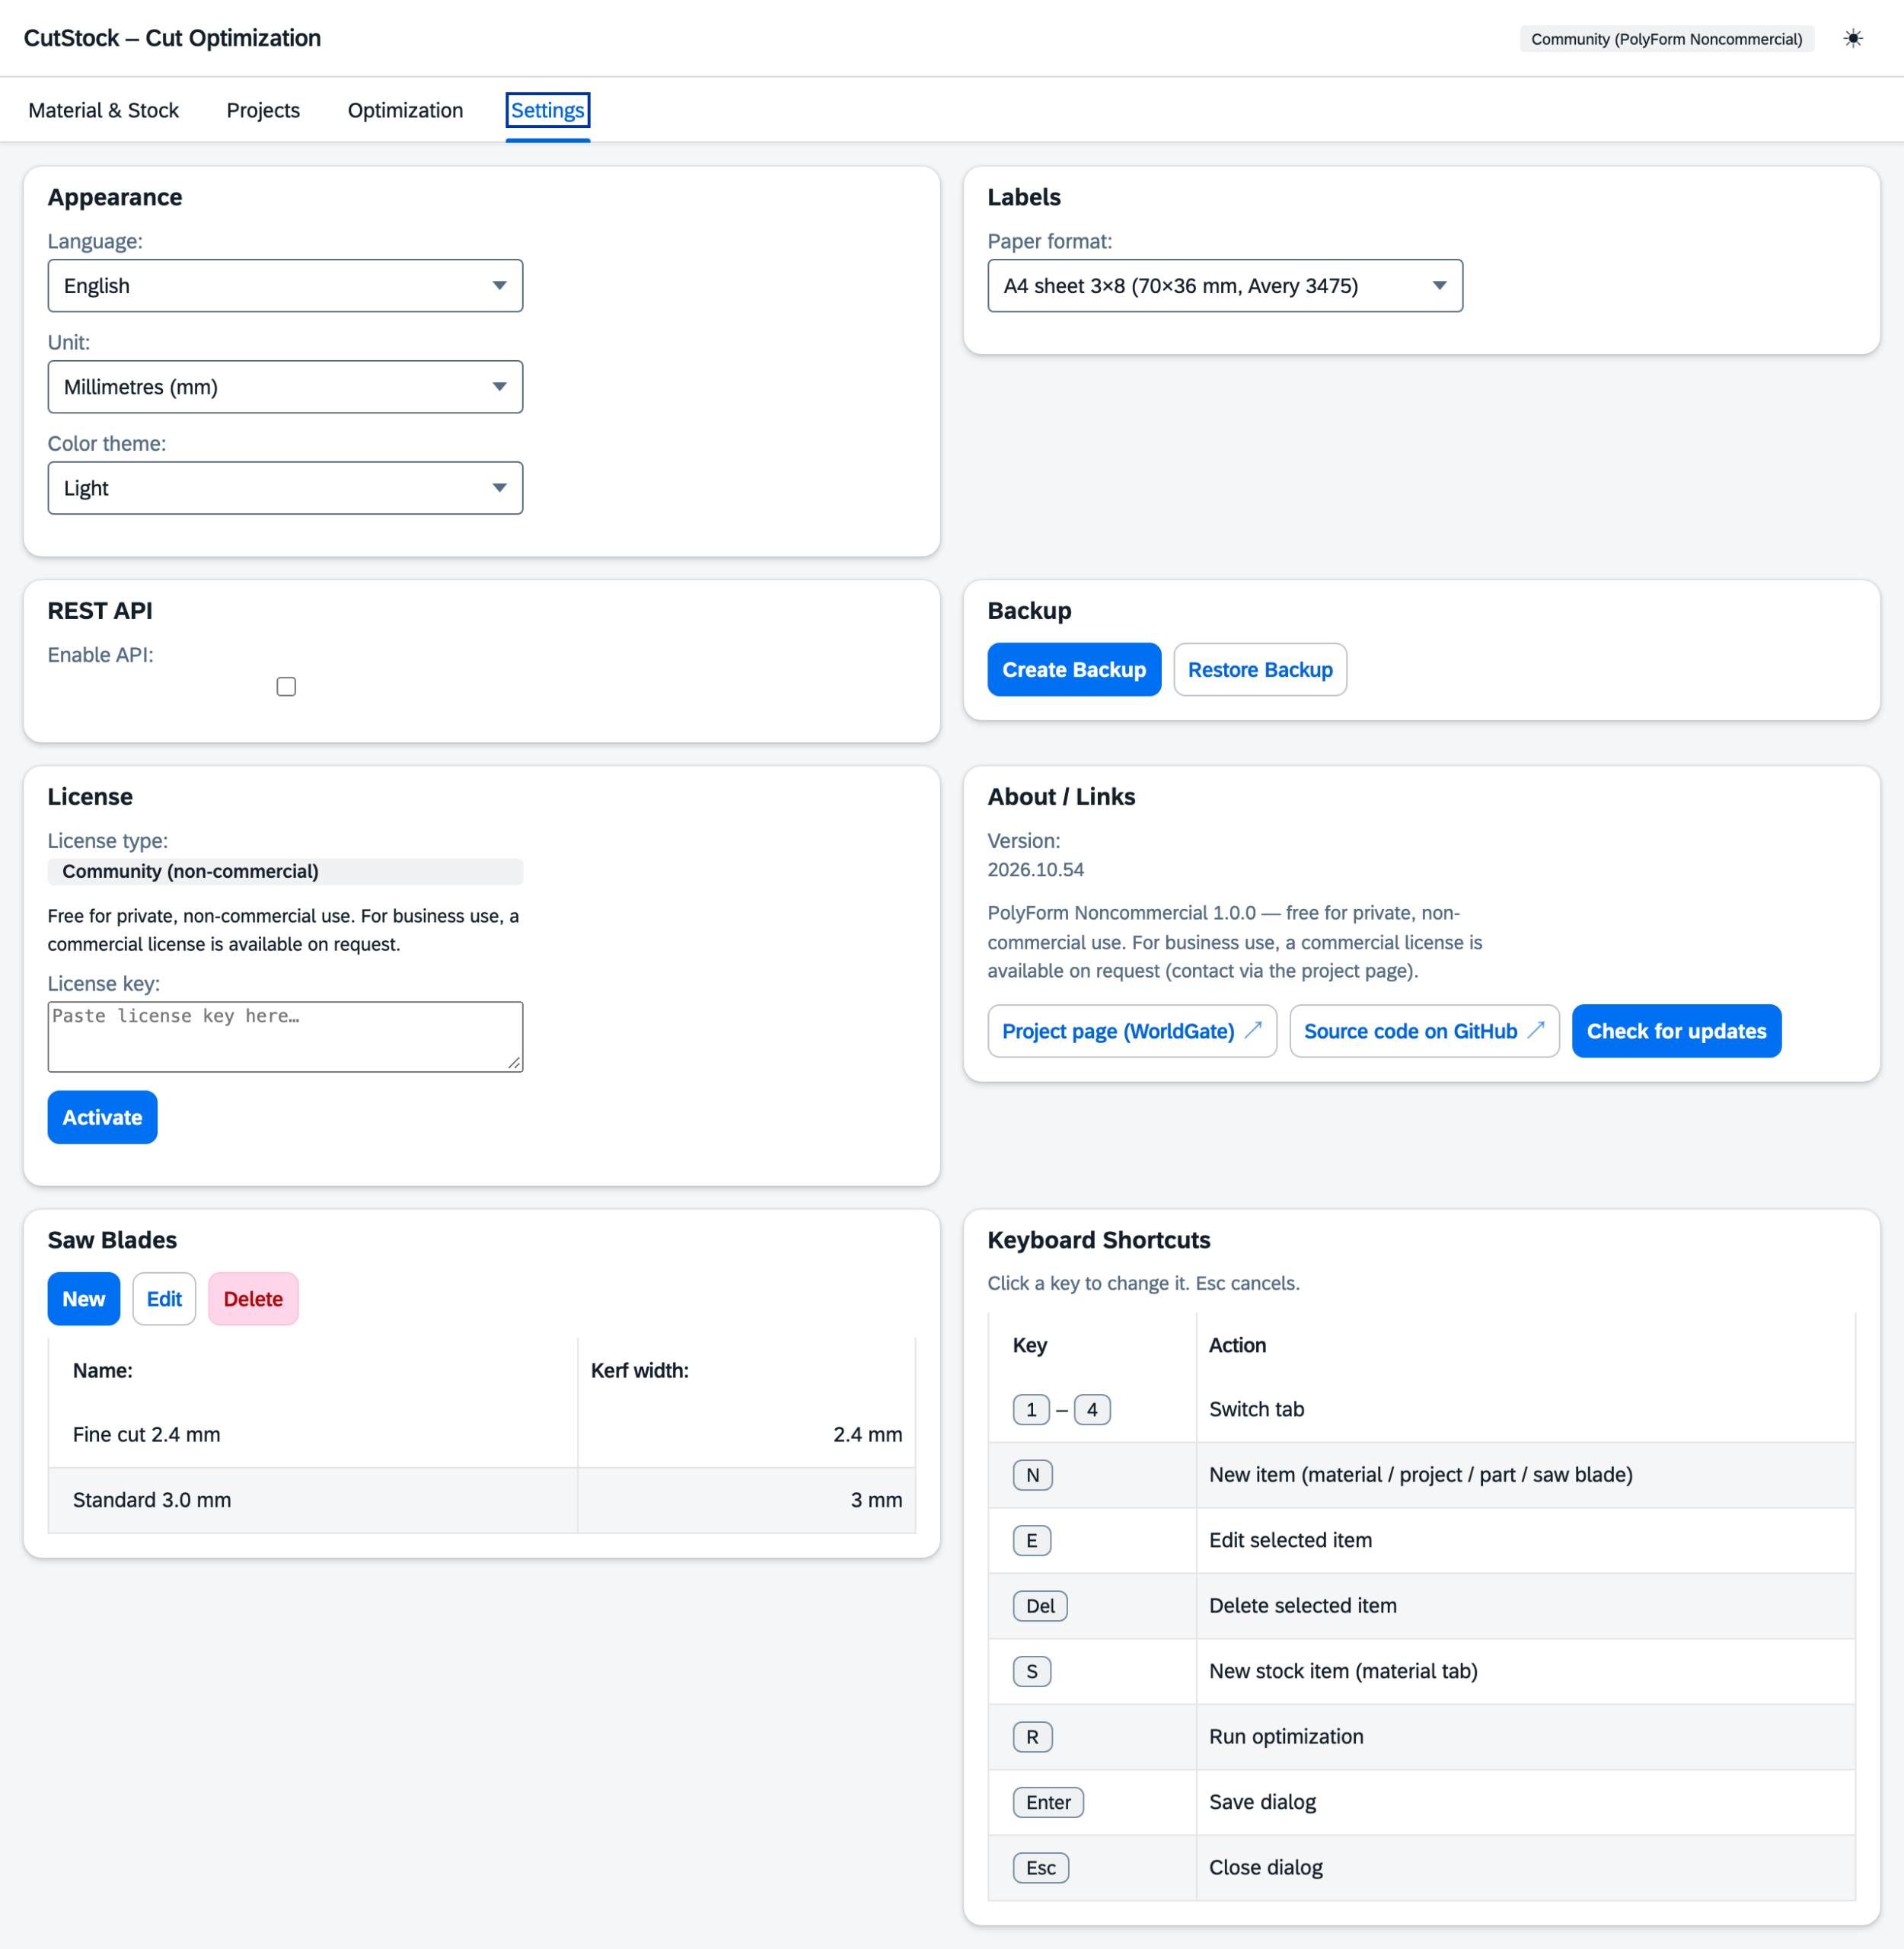Click the license key text field

[x=285, y=1037]
